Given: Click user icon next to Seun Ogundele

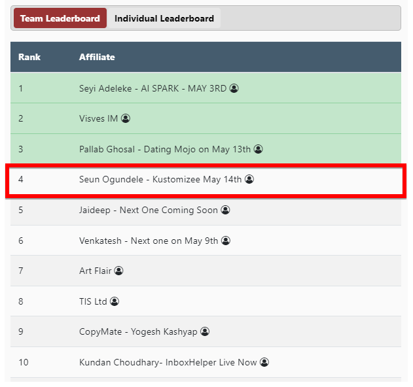Looking at the screenshot, I should 249,179.
